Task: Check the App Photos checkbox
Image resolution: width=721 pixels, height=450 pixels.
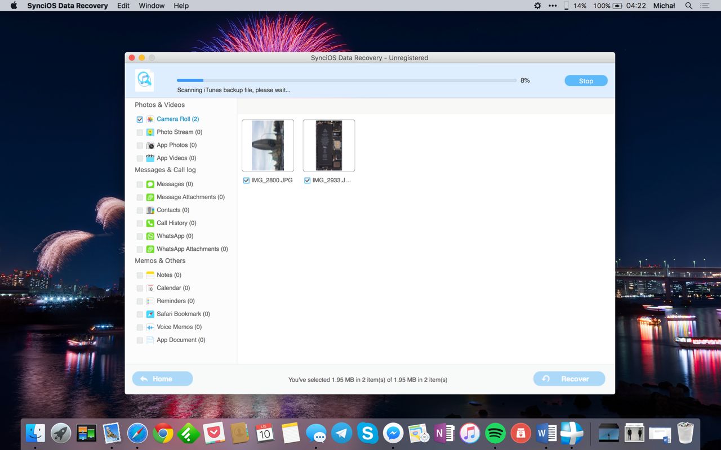Action: [140, 145]
